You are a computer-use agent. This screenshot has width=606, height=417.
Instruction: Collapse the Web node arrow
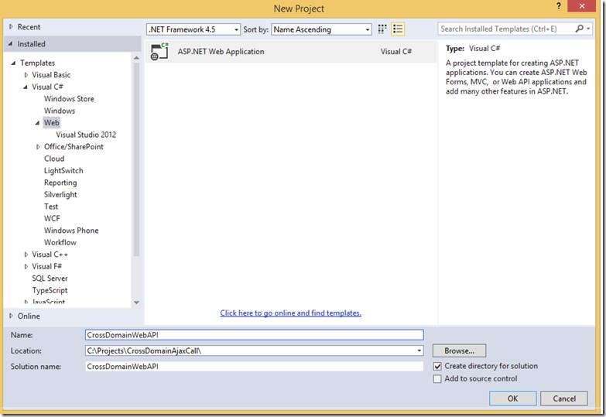37,122
